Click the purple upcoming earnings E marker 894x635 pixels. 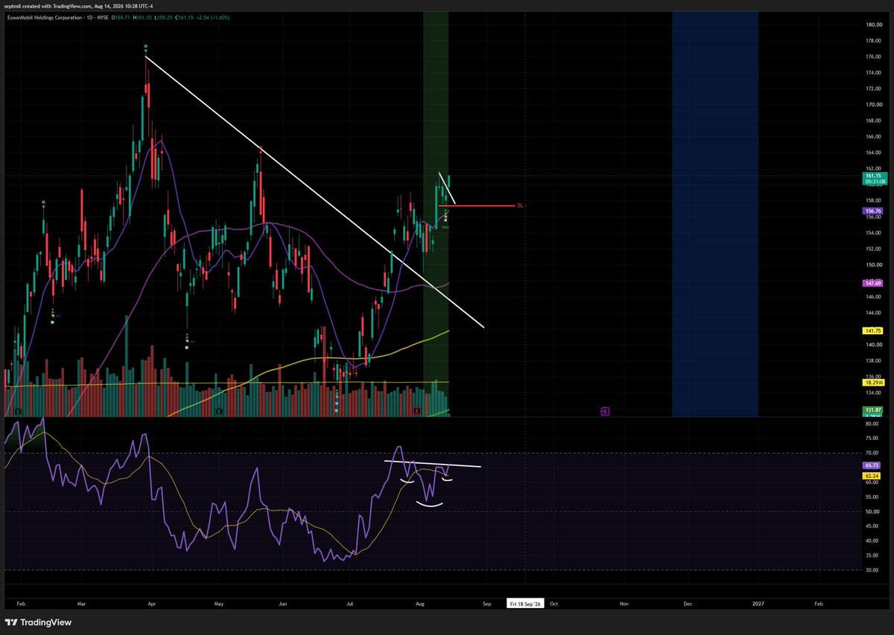(x=605, y=410)
